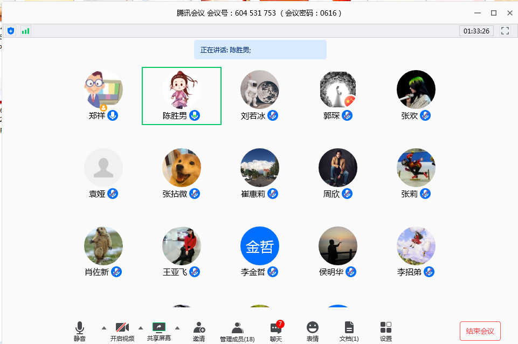Click the 01:33:26 meeting timer
Image resolution: width=518 pixels, height=344 pixels.
click(476, 31)
